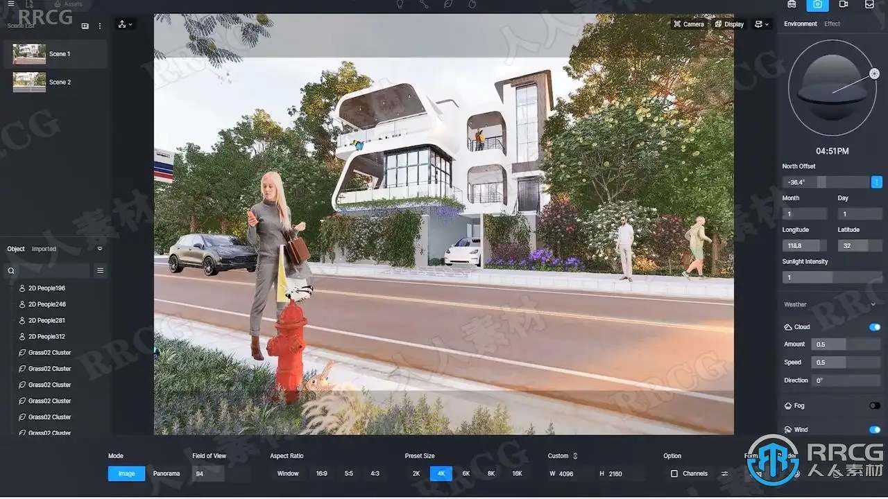Viewport: 888px width, 499px height.
Task: Adjust the Sunlight Intensity slider
Action: click(x=832, y=277)
